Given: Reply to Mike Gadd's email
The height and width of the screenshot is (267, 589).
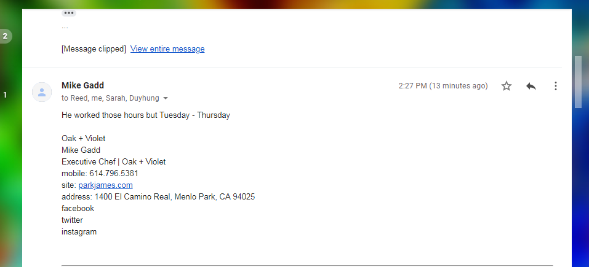Looking at the screenshot, I should (531, 86).
